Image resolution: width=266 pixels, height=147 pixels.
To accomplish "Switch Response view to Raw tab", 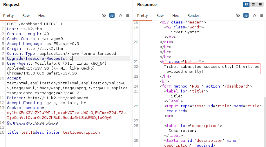I will 160,16.
